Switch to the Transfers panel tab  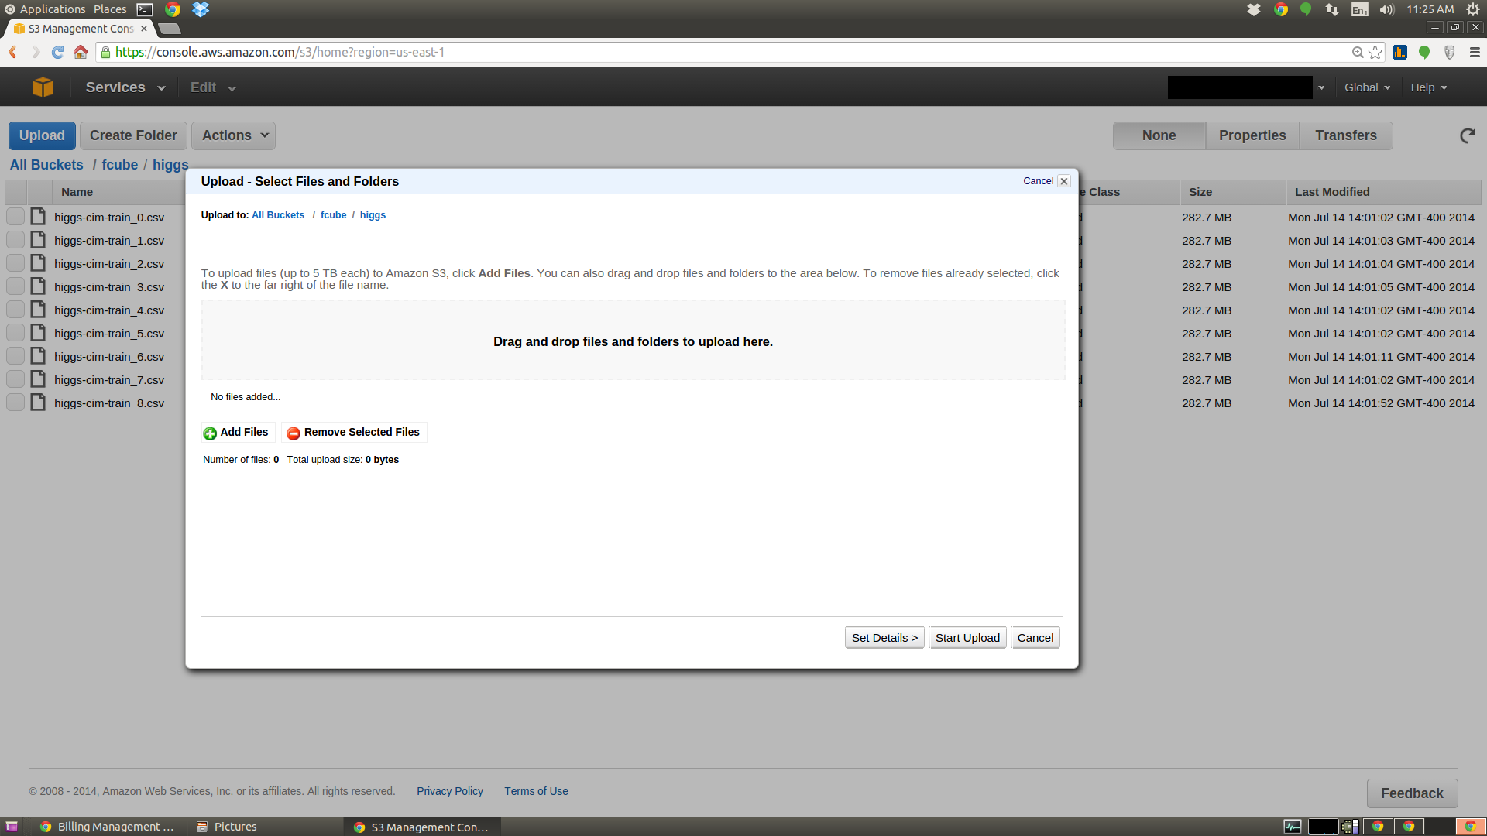pyautogui.click(x=1346, y=135)
